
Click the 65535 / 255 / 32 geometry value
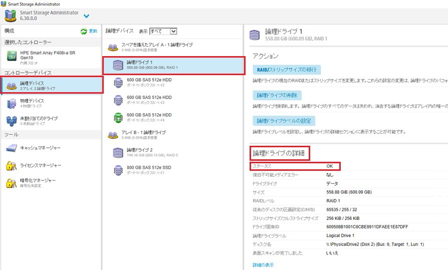(342, 209)
